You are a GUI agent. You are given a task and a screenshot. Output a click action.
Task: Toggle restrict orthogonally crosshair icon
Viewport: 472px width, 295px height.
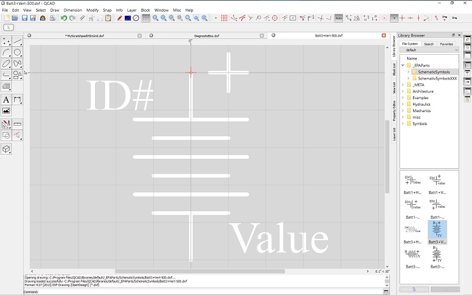402,18
